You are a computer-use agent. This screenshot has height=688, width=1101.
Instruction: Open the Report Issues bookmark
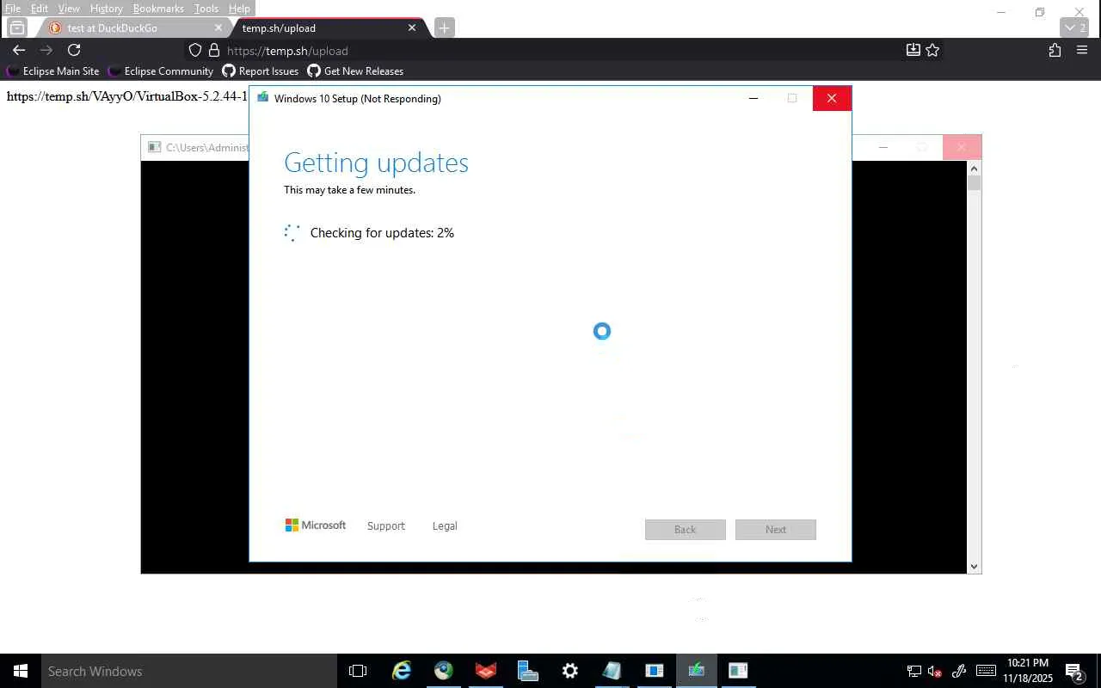pos(260,71)
